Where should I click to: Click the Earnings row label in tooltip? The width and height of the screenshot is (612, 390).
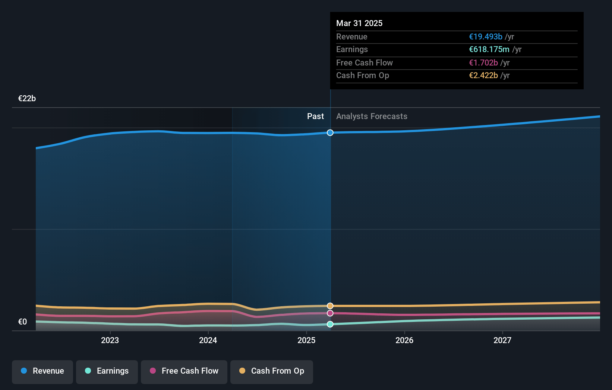coord(352,49)
